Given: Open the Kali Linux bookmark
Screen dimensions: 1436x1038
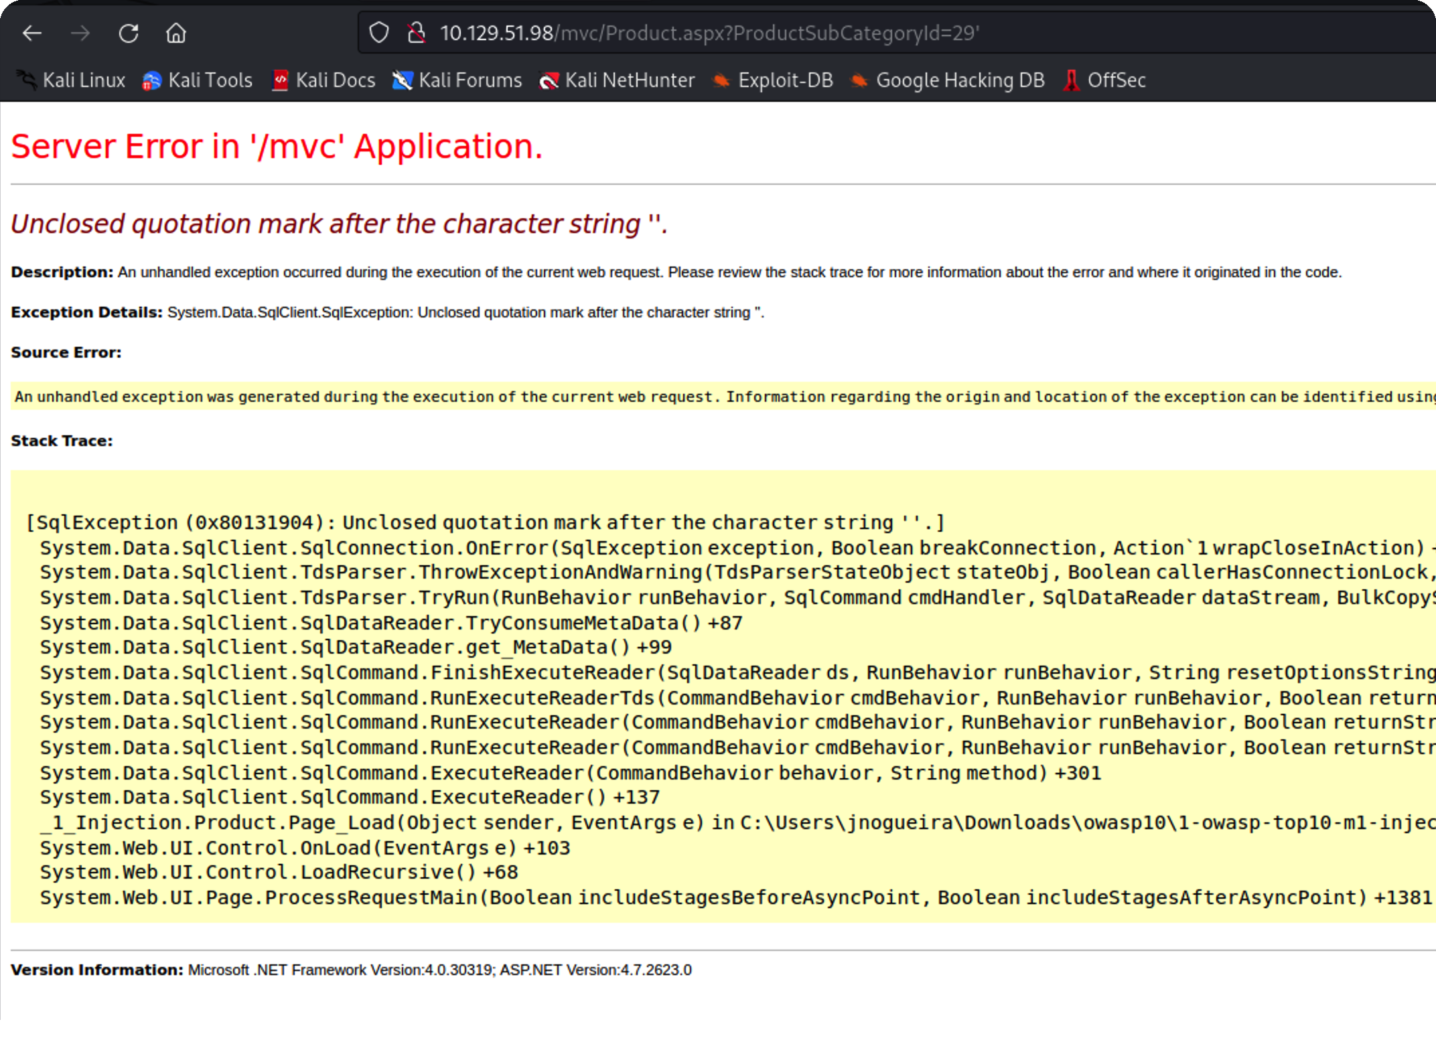Looking at the screenshot, I should click(x=72, y=80).
